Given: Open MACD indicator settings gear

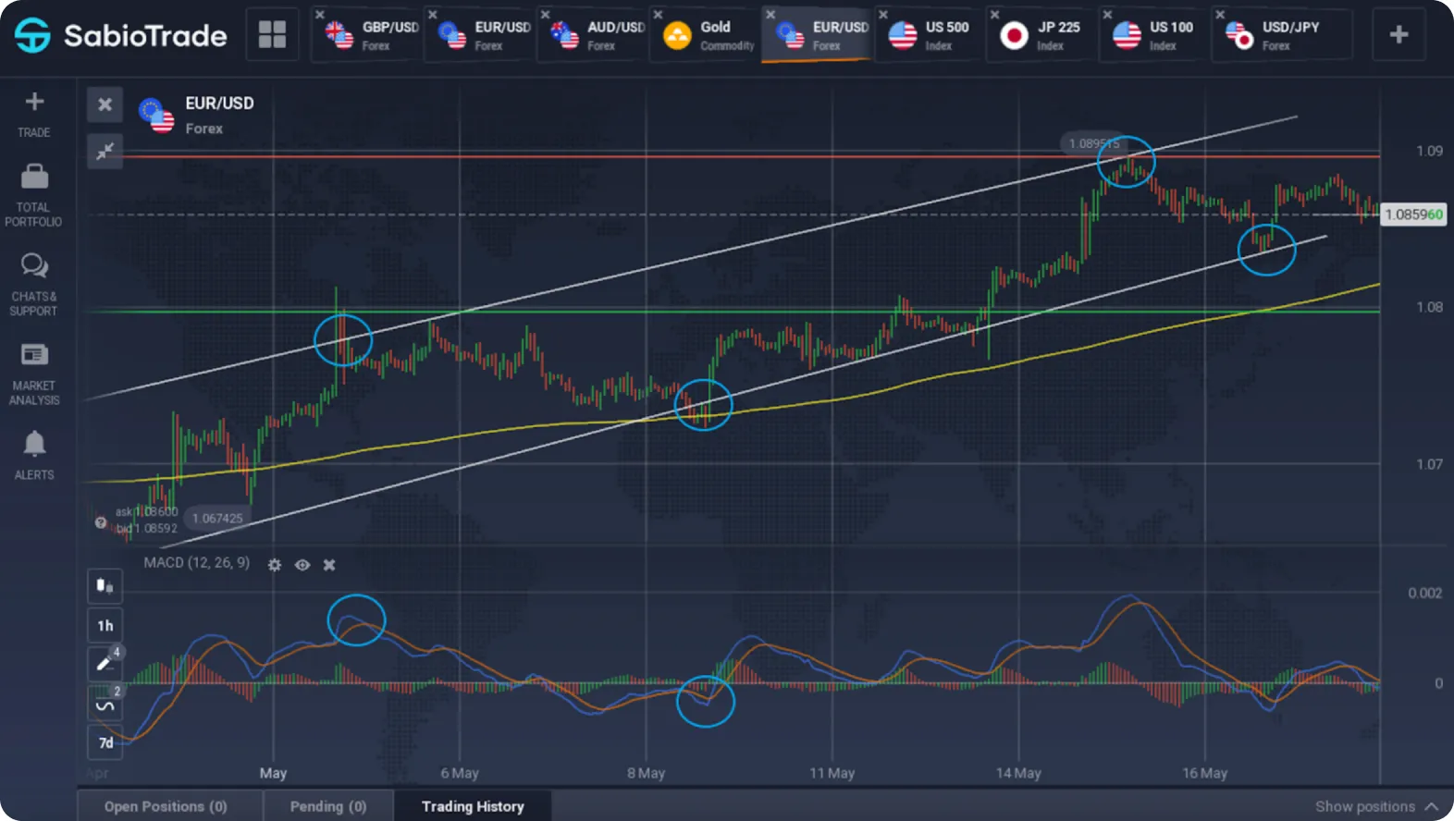Looking at the screenshot, I should pyautogui.click(x=275, y=565).
